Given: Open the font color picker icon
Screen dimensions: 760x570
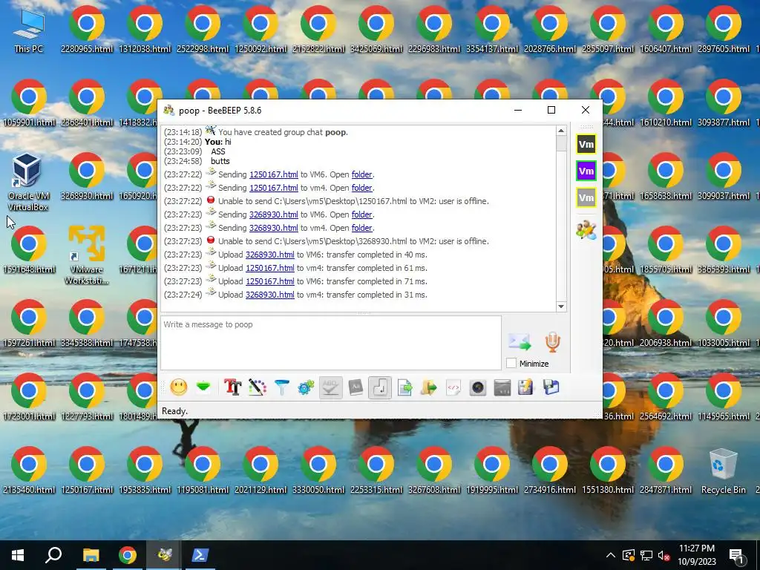Looking at the screenshot, I should pos(258,387).
